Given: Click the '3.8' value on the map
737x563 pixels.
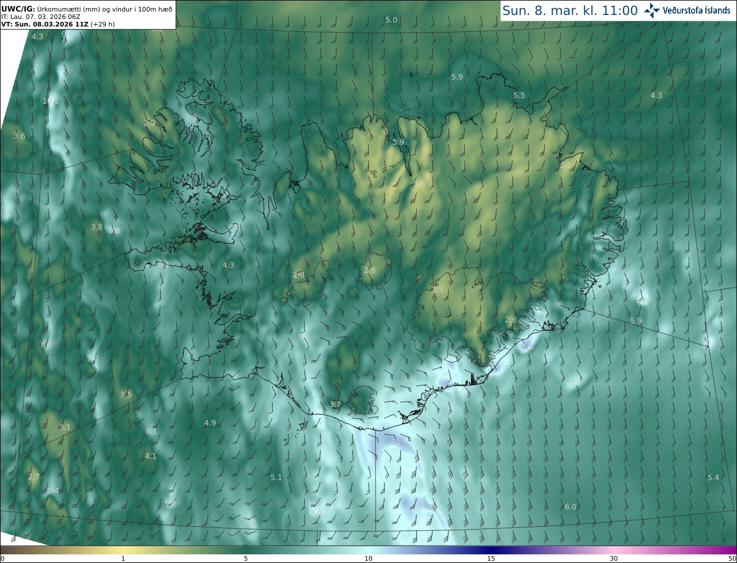Looking at the screenshot, I should (97, 227).
